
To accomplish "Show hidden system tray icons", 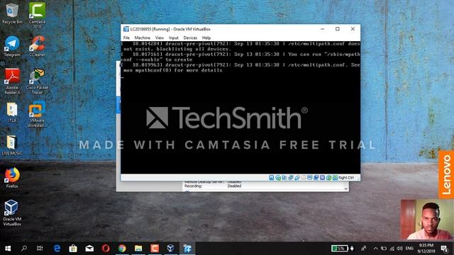I will (375, 249).
